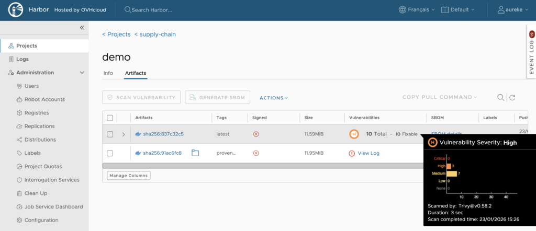
Task: Expand the Actions dropdown menu
Action: [274, 98]
